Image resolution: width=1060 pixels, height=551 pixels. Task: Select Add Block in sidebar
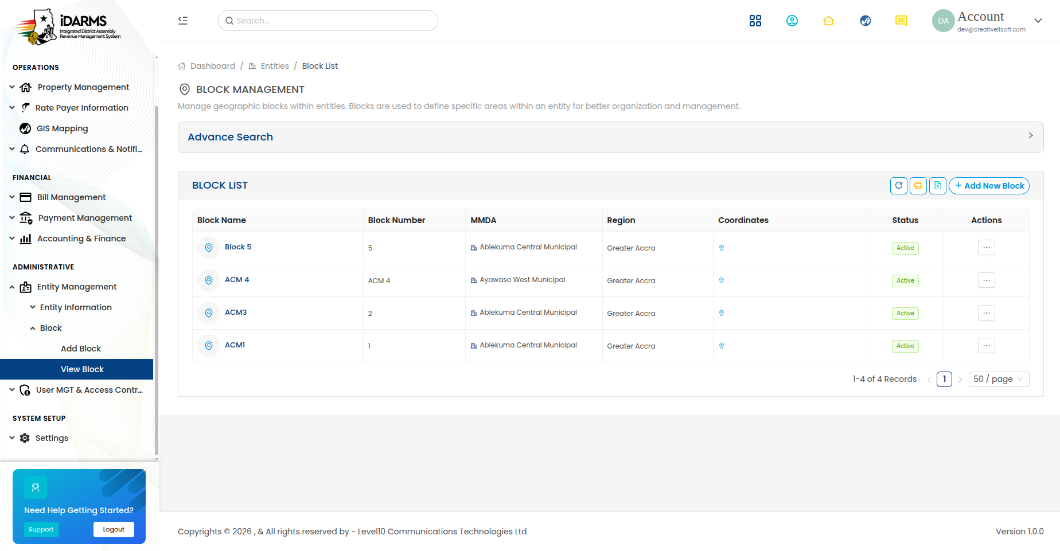click(81, 349)
